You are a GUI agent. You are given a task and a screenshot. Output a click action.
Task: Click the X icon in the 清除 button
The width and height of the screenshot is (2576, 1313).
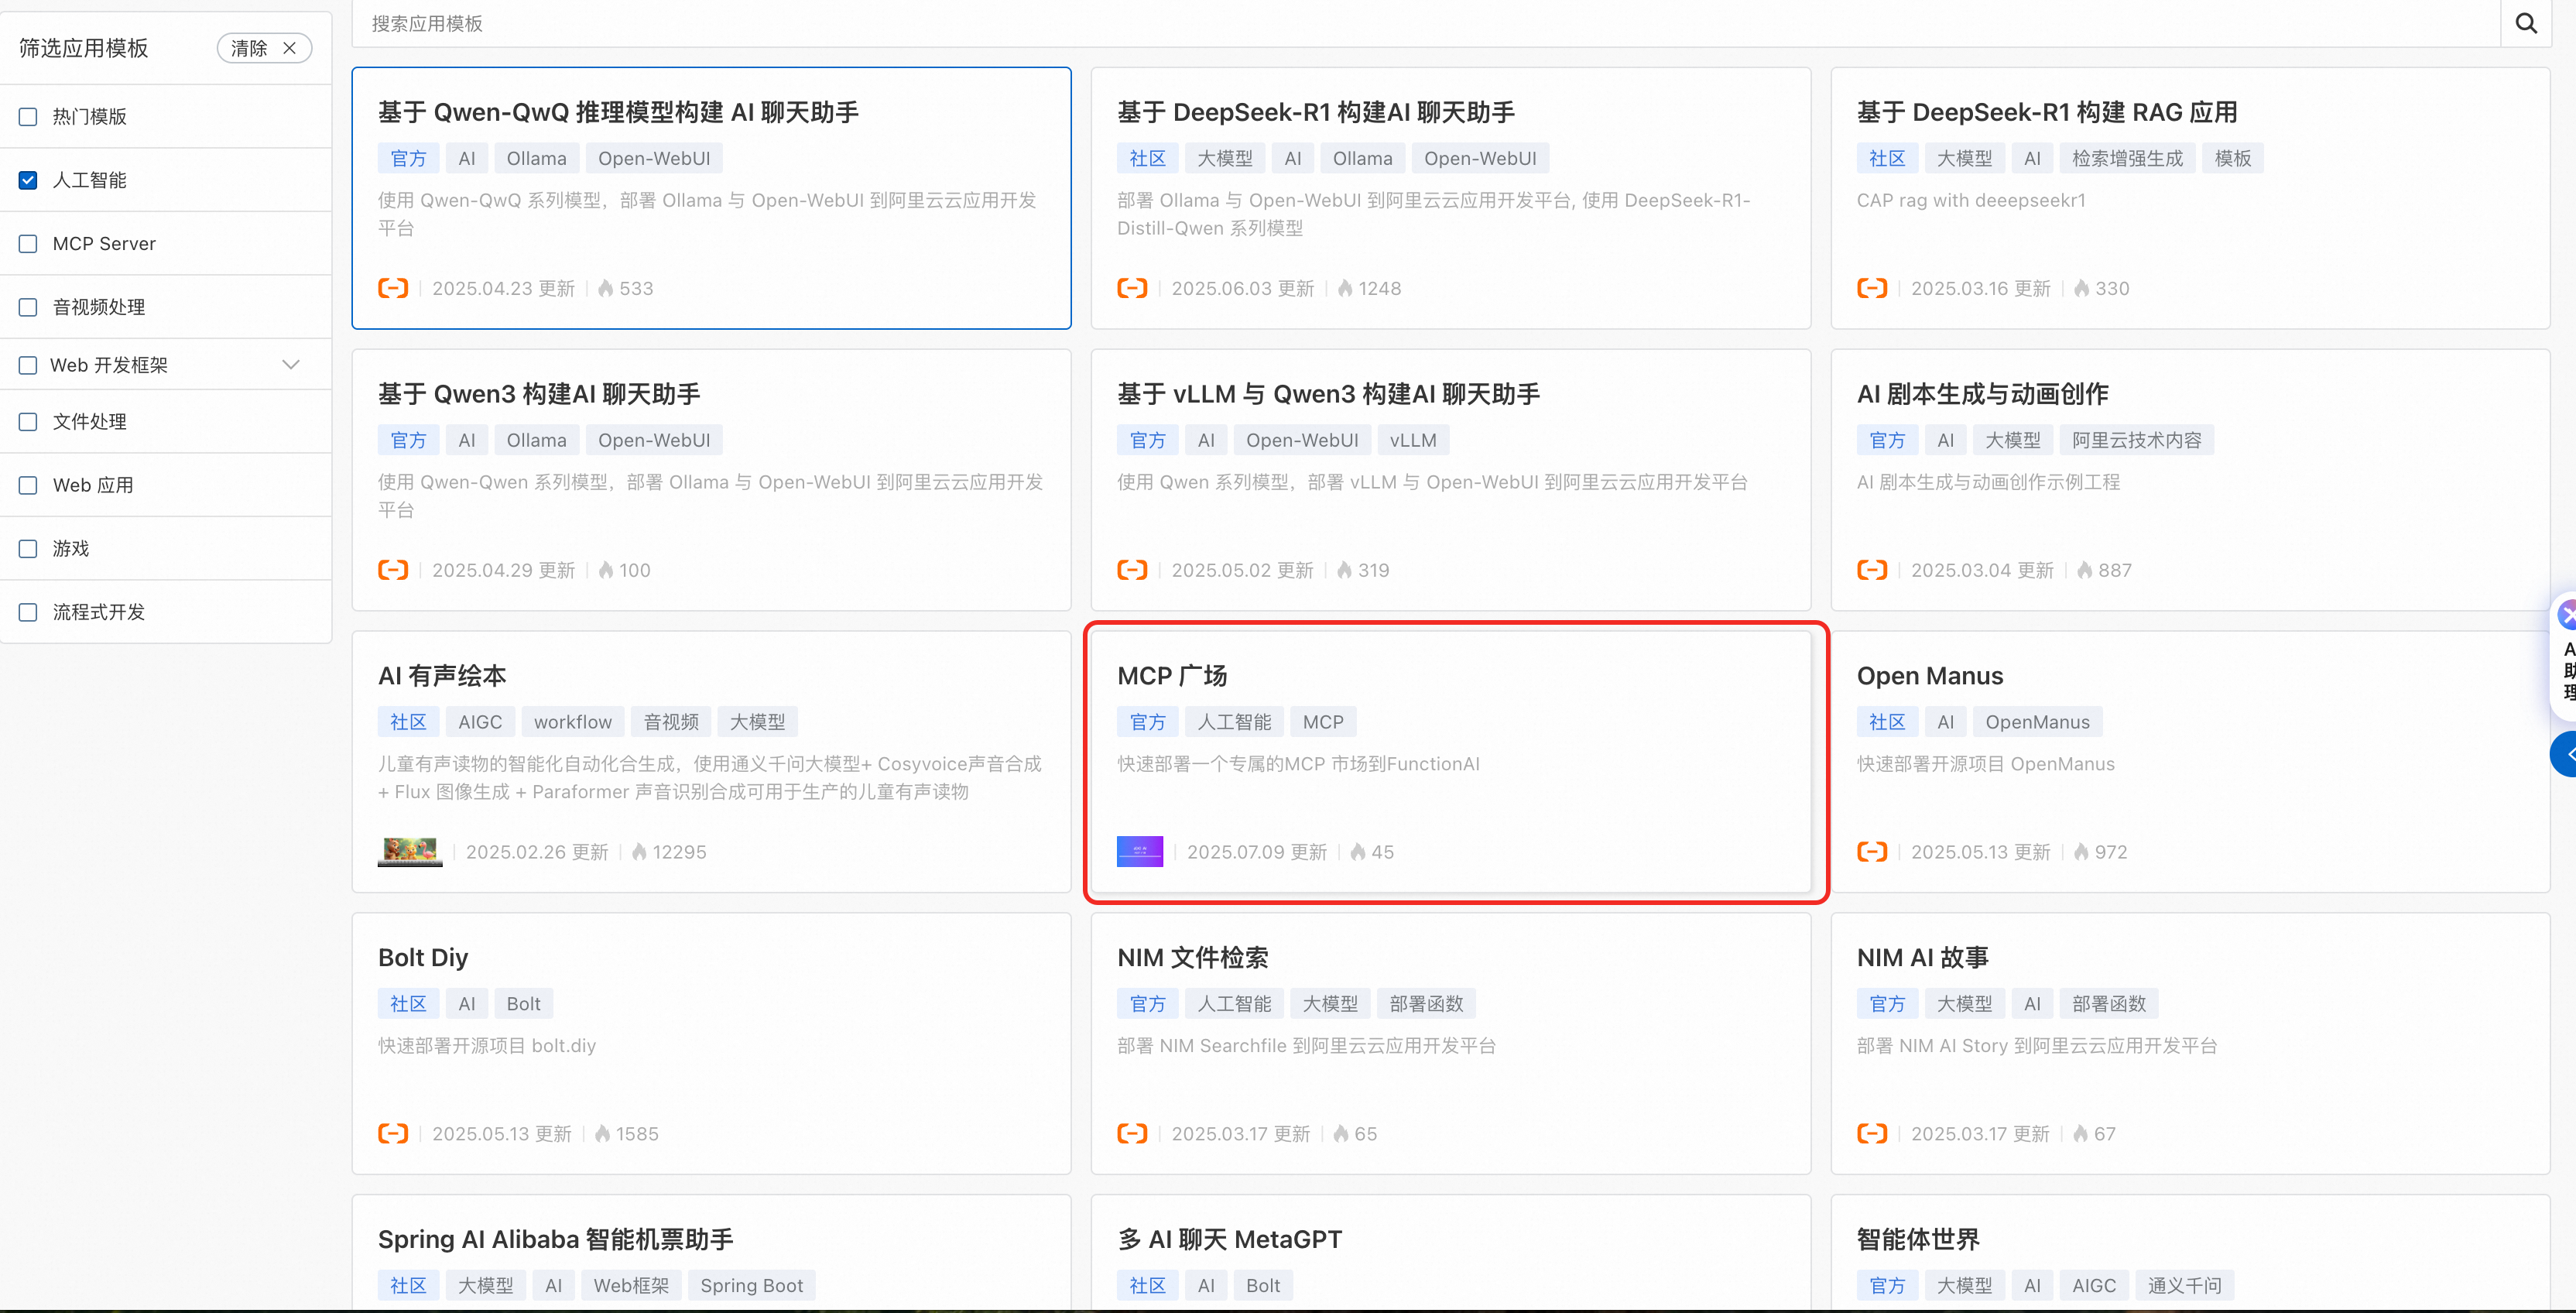point(289,48)
